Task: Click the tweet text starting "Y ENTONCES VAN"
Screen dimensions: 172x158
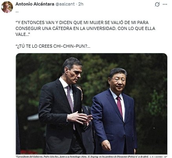Action: pos(85,28)
